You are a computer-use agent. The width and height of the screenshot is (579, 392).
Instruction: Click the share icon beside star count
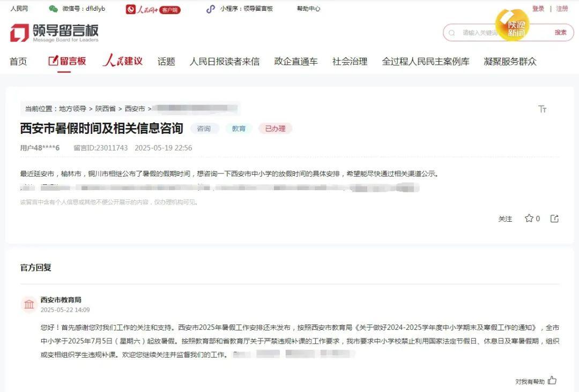(554, 218)
